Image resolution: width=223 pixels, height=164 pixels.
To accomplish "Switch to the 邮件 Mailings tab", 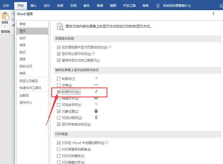I will click(86, 6).
